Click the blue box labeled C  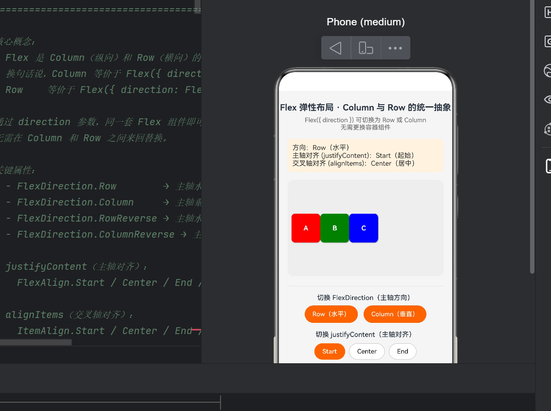click(364, 228)
